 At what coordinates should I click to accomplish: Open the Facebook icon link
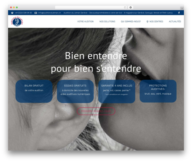pos(179,13)
